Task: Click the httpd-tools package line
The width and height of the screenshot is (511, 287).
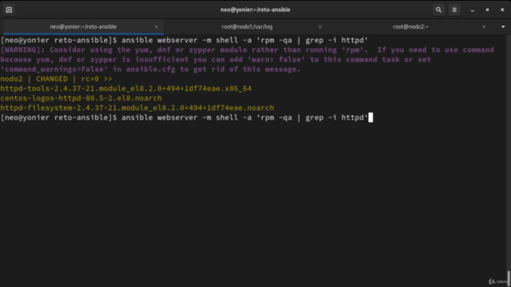Action: tap(126, 88)
